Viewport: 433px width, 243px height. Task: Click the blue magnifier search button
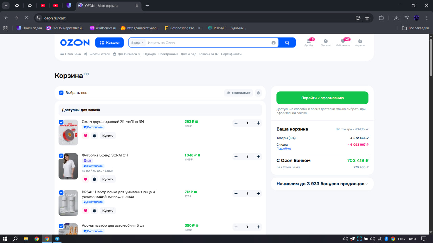[x=287, y=43]
